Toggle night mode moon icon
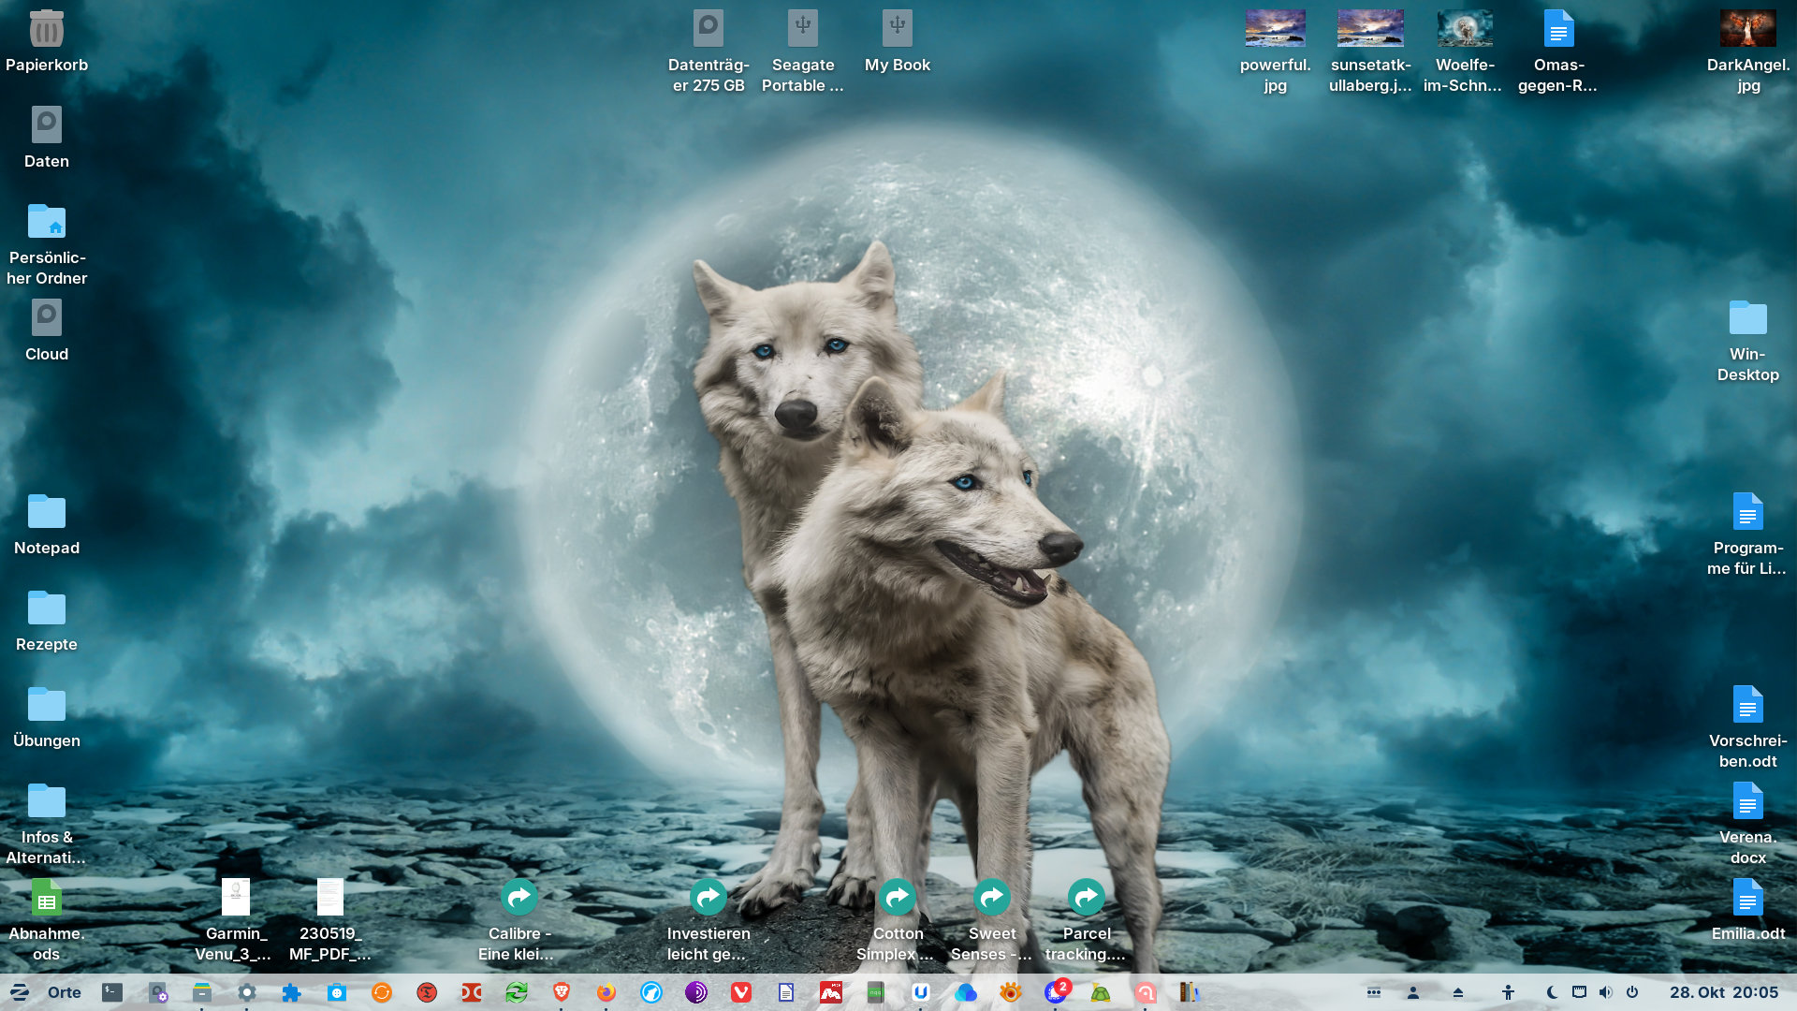This screenshot has height=1011, width=1797. 1552,992
